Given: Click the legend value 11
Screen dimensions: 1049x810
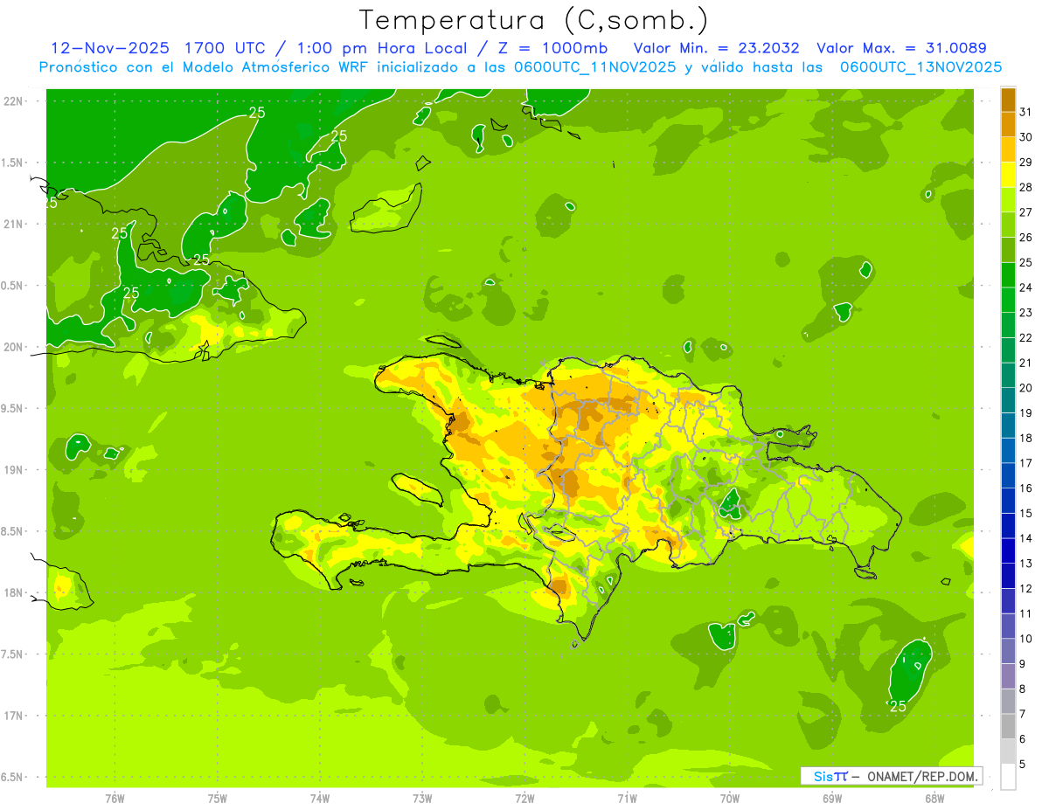Looking at the screenshot, I should pyautogui.click(x=1025, y=614).
